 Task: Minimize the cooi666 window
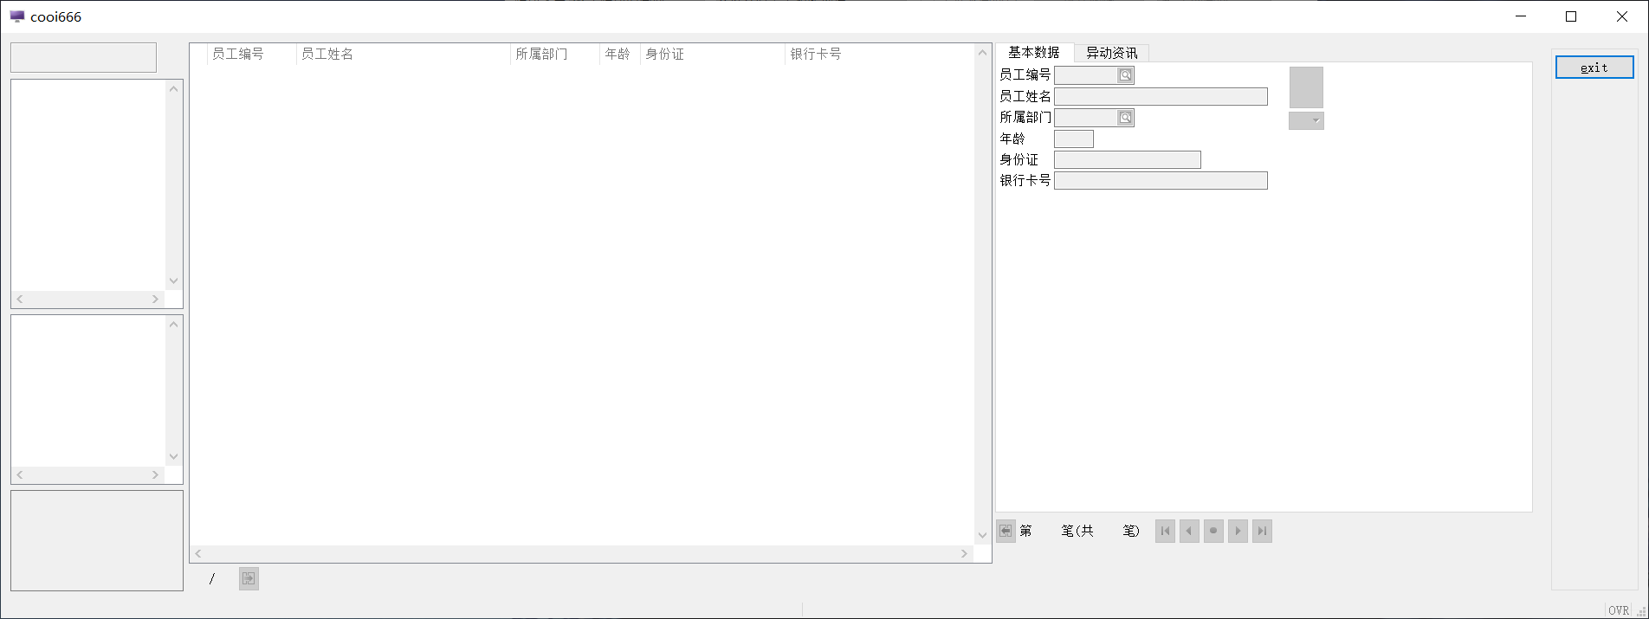tap(1521, 16)
